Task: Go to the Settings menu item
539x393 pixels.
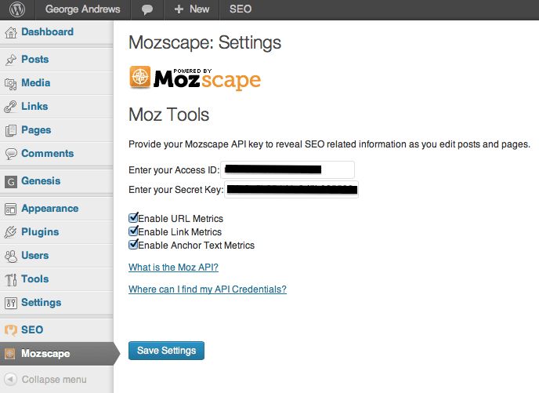Action: click(x=41, y=303)
